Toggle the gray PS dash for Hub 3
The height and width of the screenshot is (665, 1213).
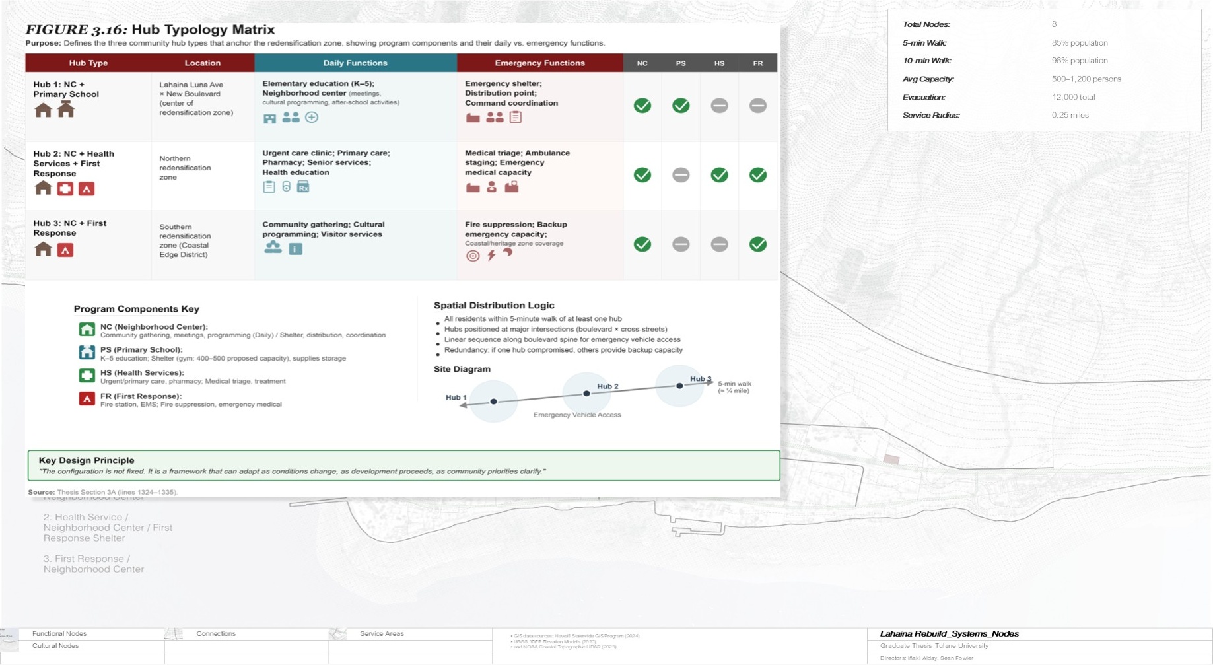[x=680, y=244]
